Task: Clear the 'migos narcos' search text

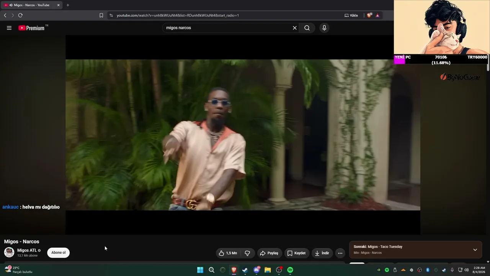Action: [295, 28]
